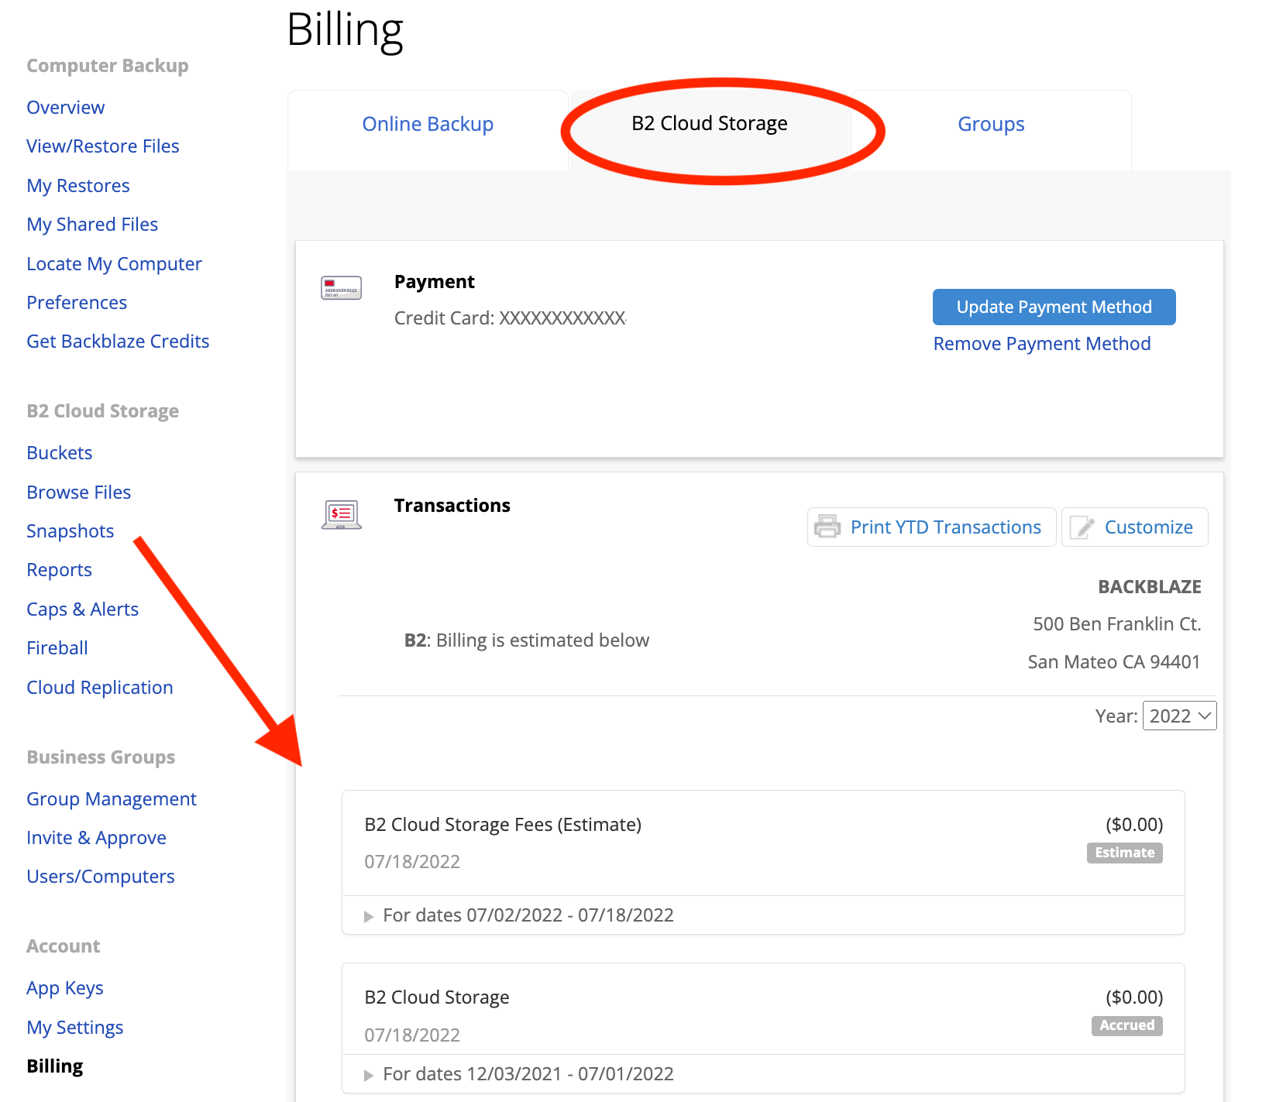Open Users/Computers link

pos(101,877)
